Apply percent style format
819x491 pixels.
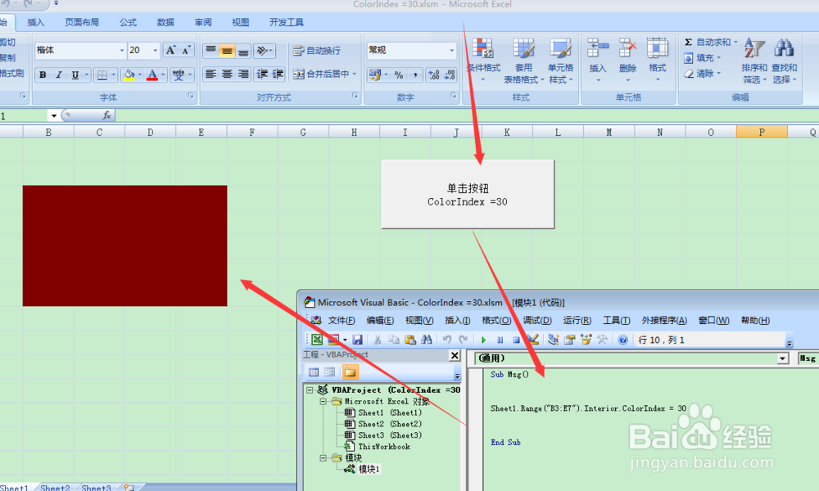click(399, 74)
